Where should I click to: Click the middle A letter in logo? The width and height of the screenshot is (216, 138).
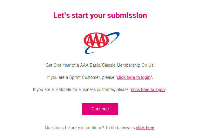(x=96, y=40)
